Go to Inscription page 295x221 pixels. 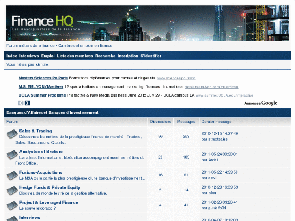click(128, 56)
